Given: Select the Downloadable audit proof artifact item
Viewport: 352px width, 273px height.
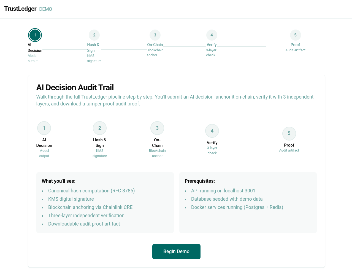Looking at the screenshot, I should coord(84,224).
